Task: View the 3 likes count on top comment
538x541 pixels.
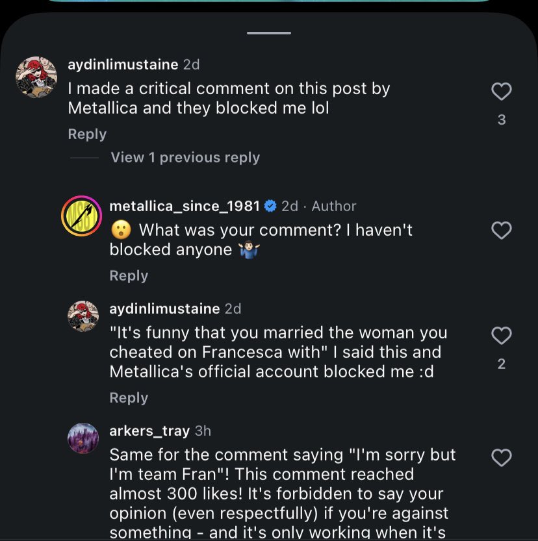Action: (x=501, y=120)
